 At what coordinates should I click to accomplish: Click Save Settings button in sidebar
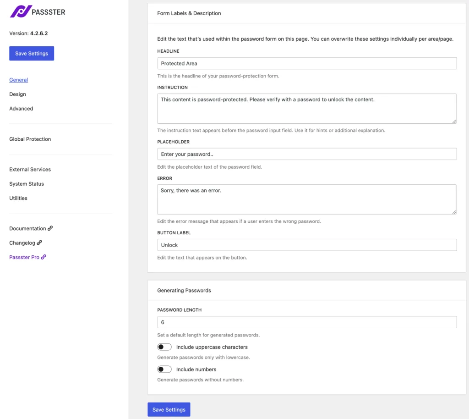(32, 53)
